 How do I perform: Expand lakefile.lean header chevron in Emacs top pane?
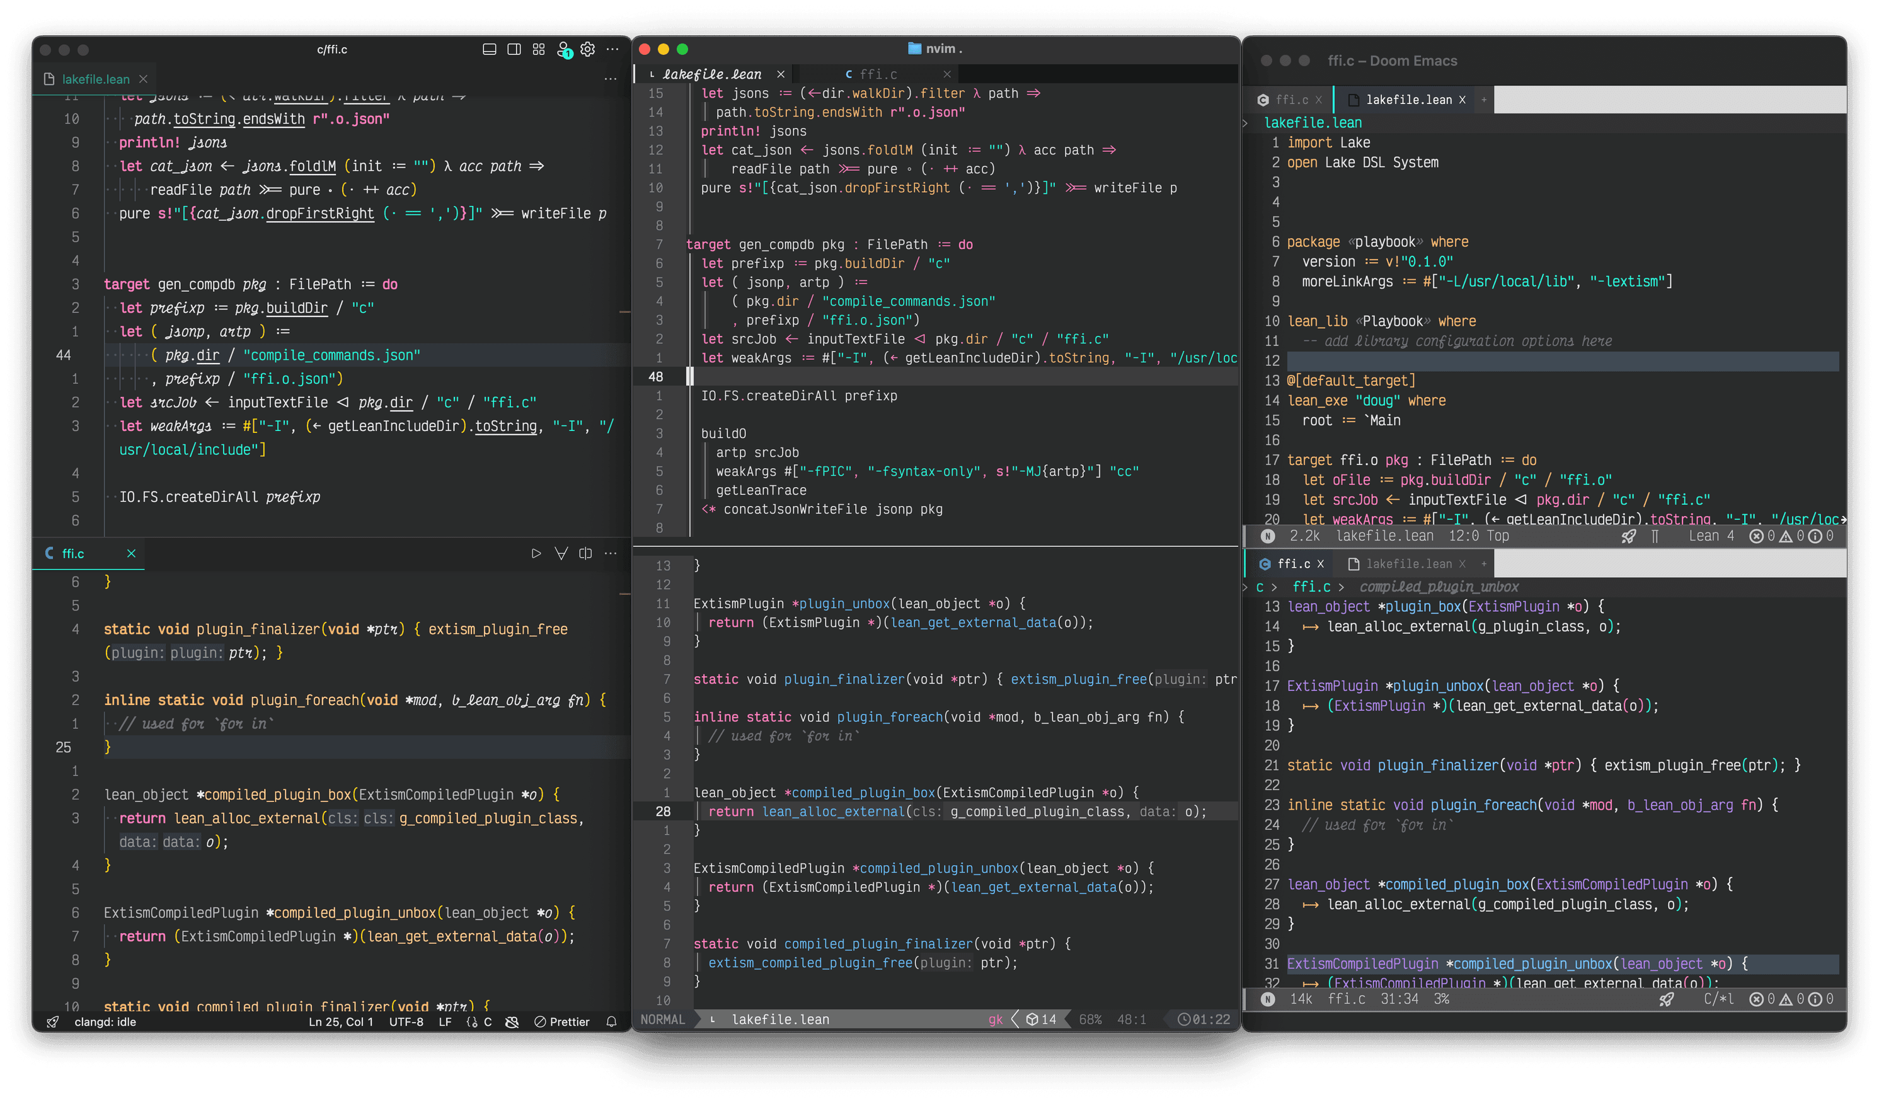click(1245, 122)
